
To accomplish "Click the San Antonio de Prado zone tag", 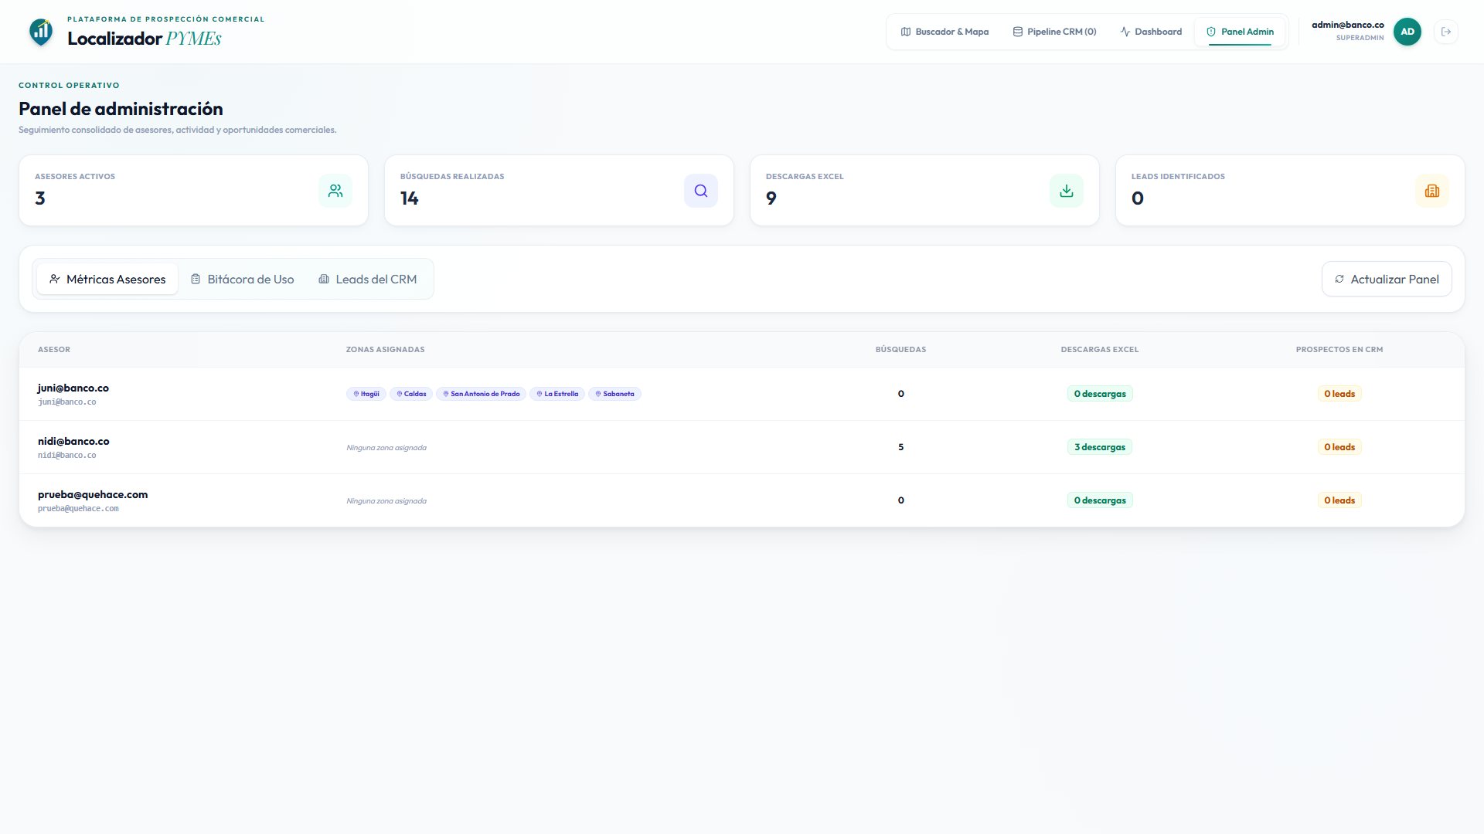I will tap(481, 394).
